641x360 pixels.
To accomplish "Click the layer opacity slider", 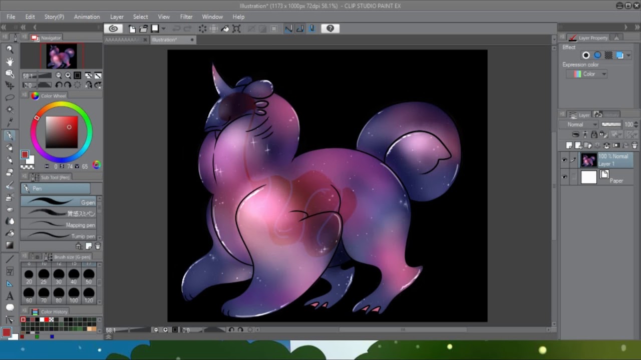I will (x=611, y=124).
